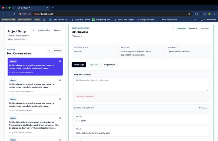Open Text splitting bookmark
218x141 pixels.
(102, 20)
